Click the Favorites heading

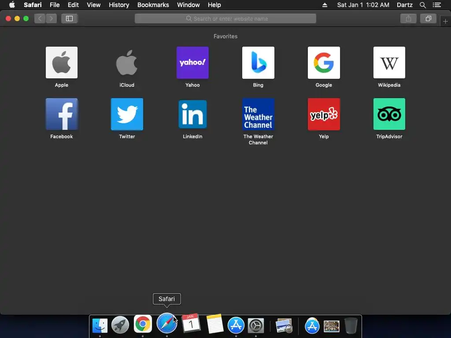(225, 36)
